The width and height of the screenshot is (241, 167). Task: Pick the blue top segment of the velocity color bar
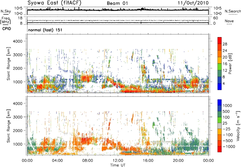(220, 102)
